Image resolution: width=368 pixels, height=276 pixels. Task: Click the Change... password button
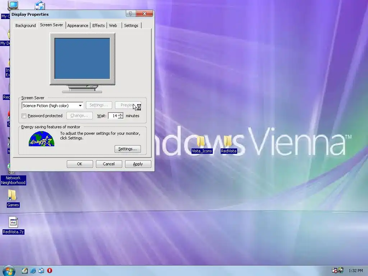coord(79,115)
